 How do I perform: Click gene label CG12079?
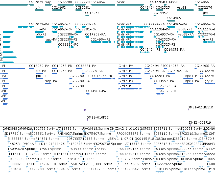(x=36, y=2)
